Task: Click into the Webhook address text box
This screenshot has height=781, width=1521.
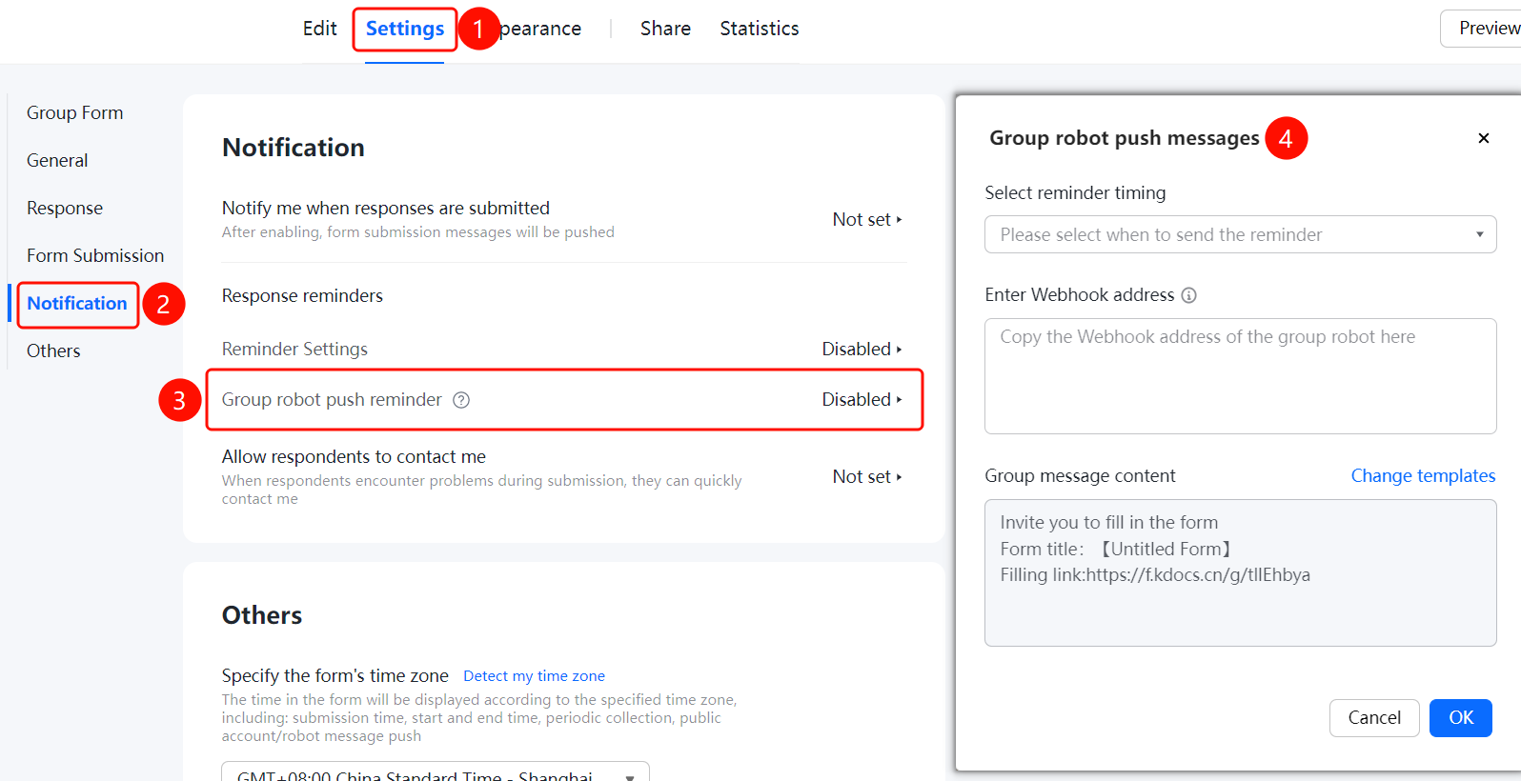Action: tap(1240, 376)
